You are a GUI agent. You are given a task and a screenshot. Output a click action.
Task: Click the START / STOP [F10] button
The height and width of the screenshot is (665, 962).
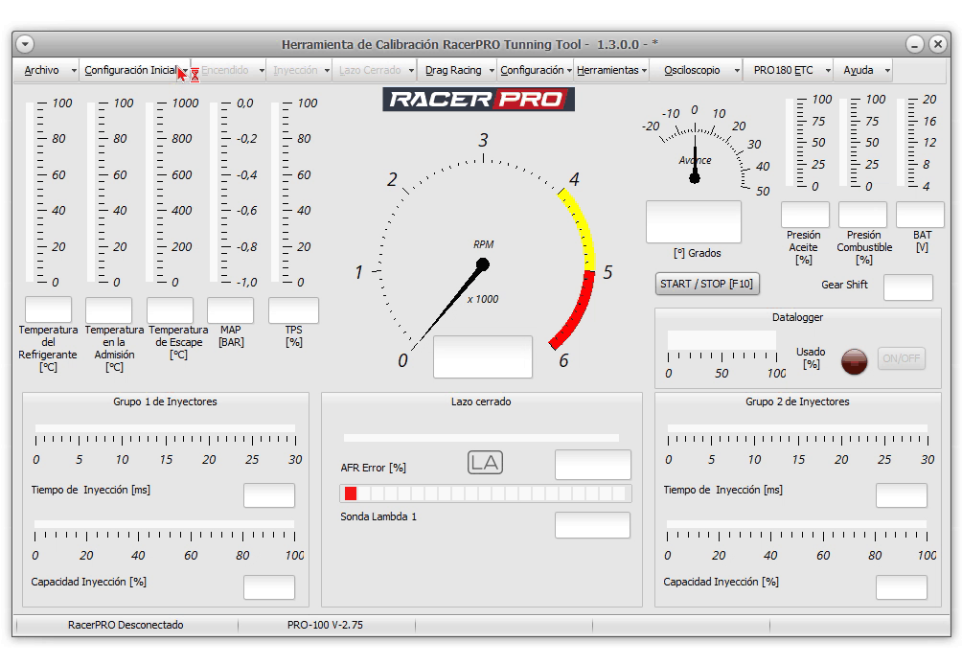(707, 284)
